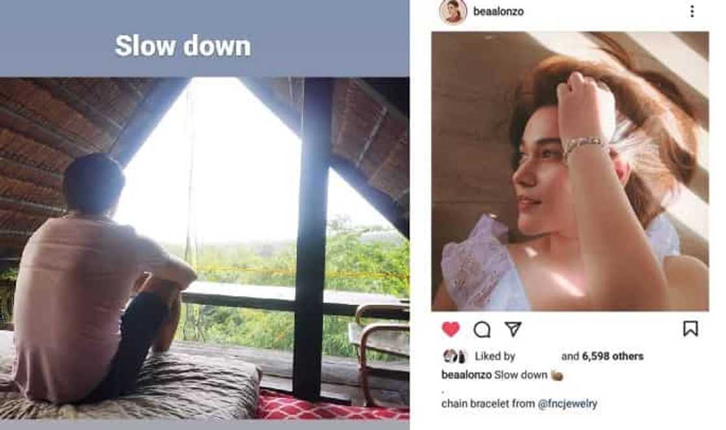
Task: Open the list of 6,598 others who liked
Action: coord(602,356)
